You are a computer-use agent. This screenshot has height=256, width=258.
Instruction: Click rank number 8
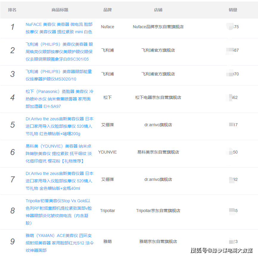(13, 211)
